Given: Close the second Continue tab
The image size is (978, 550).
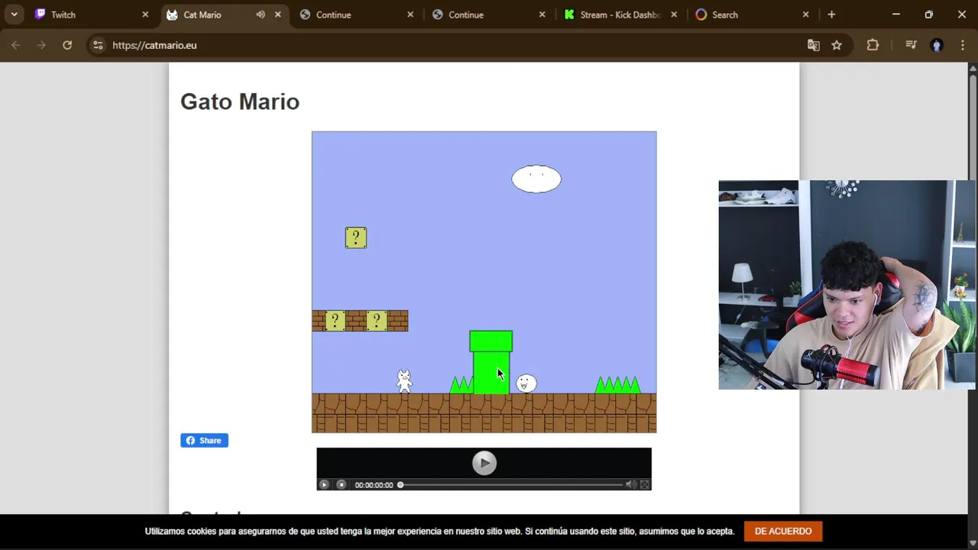Looking at the screenshot, I should point(542,15).
